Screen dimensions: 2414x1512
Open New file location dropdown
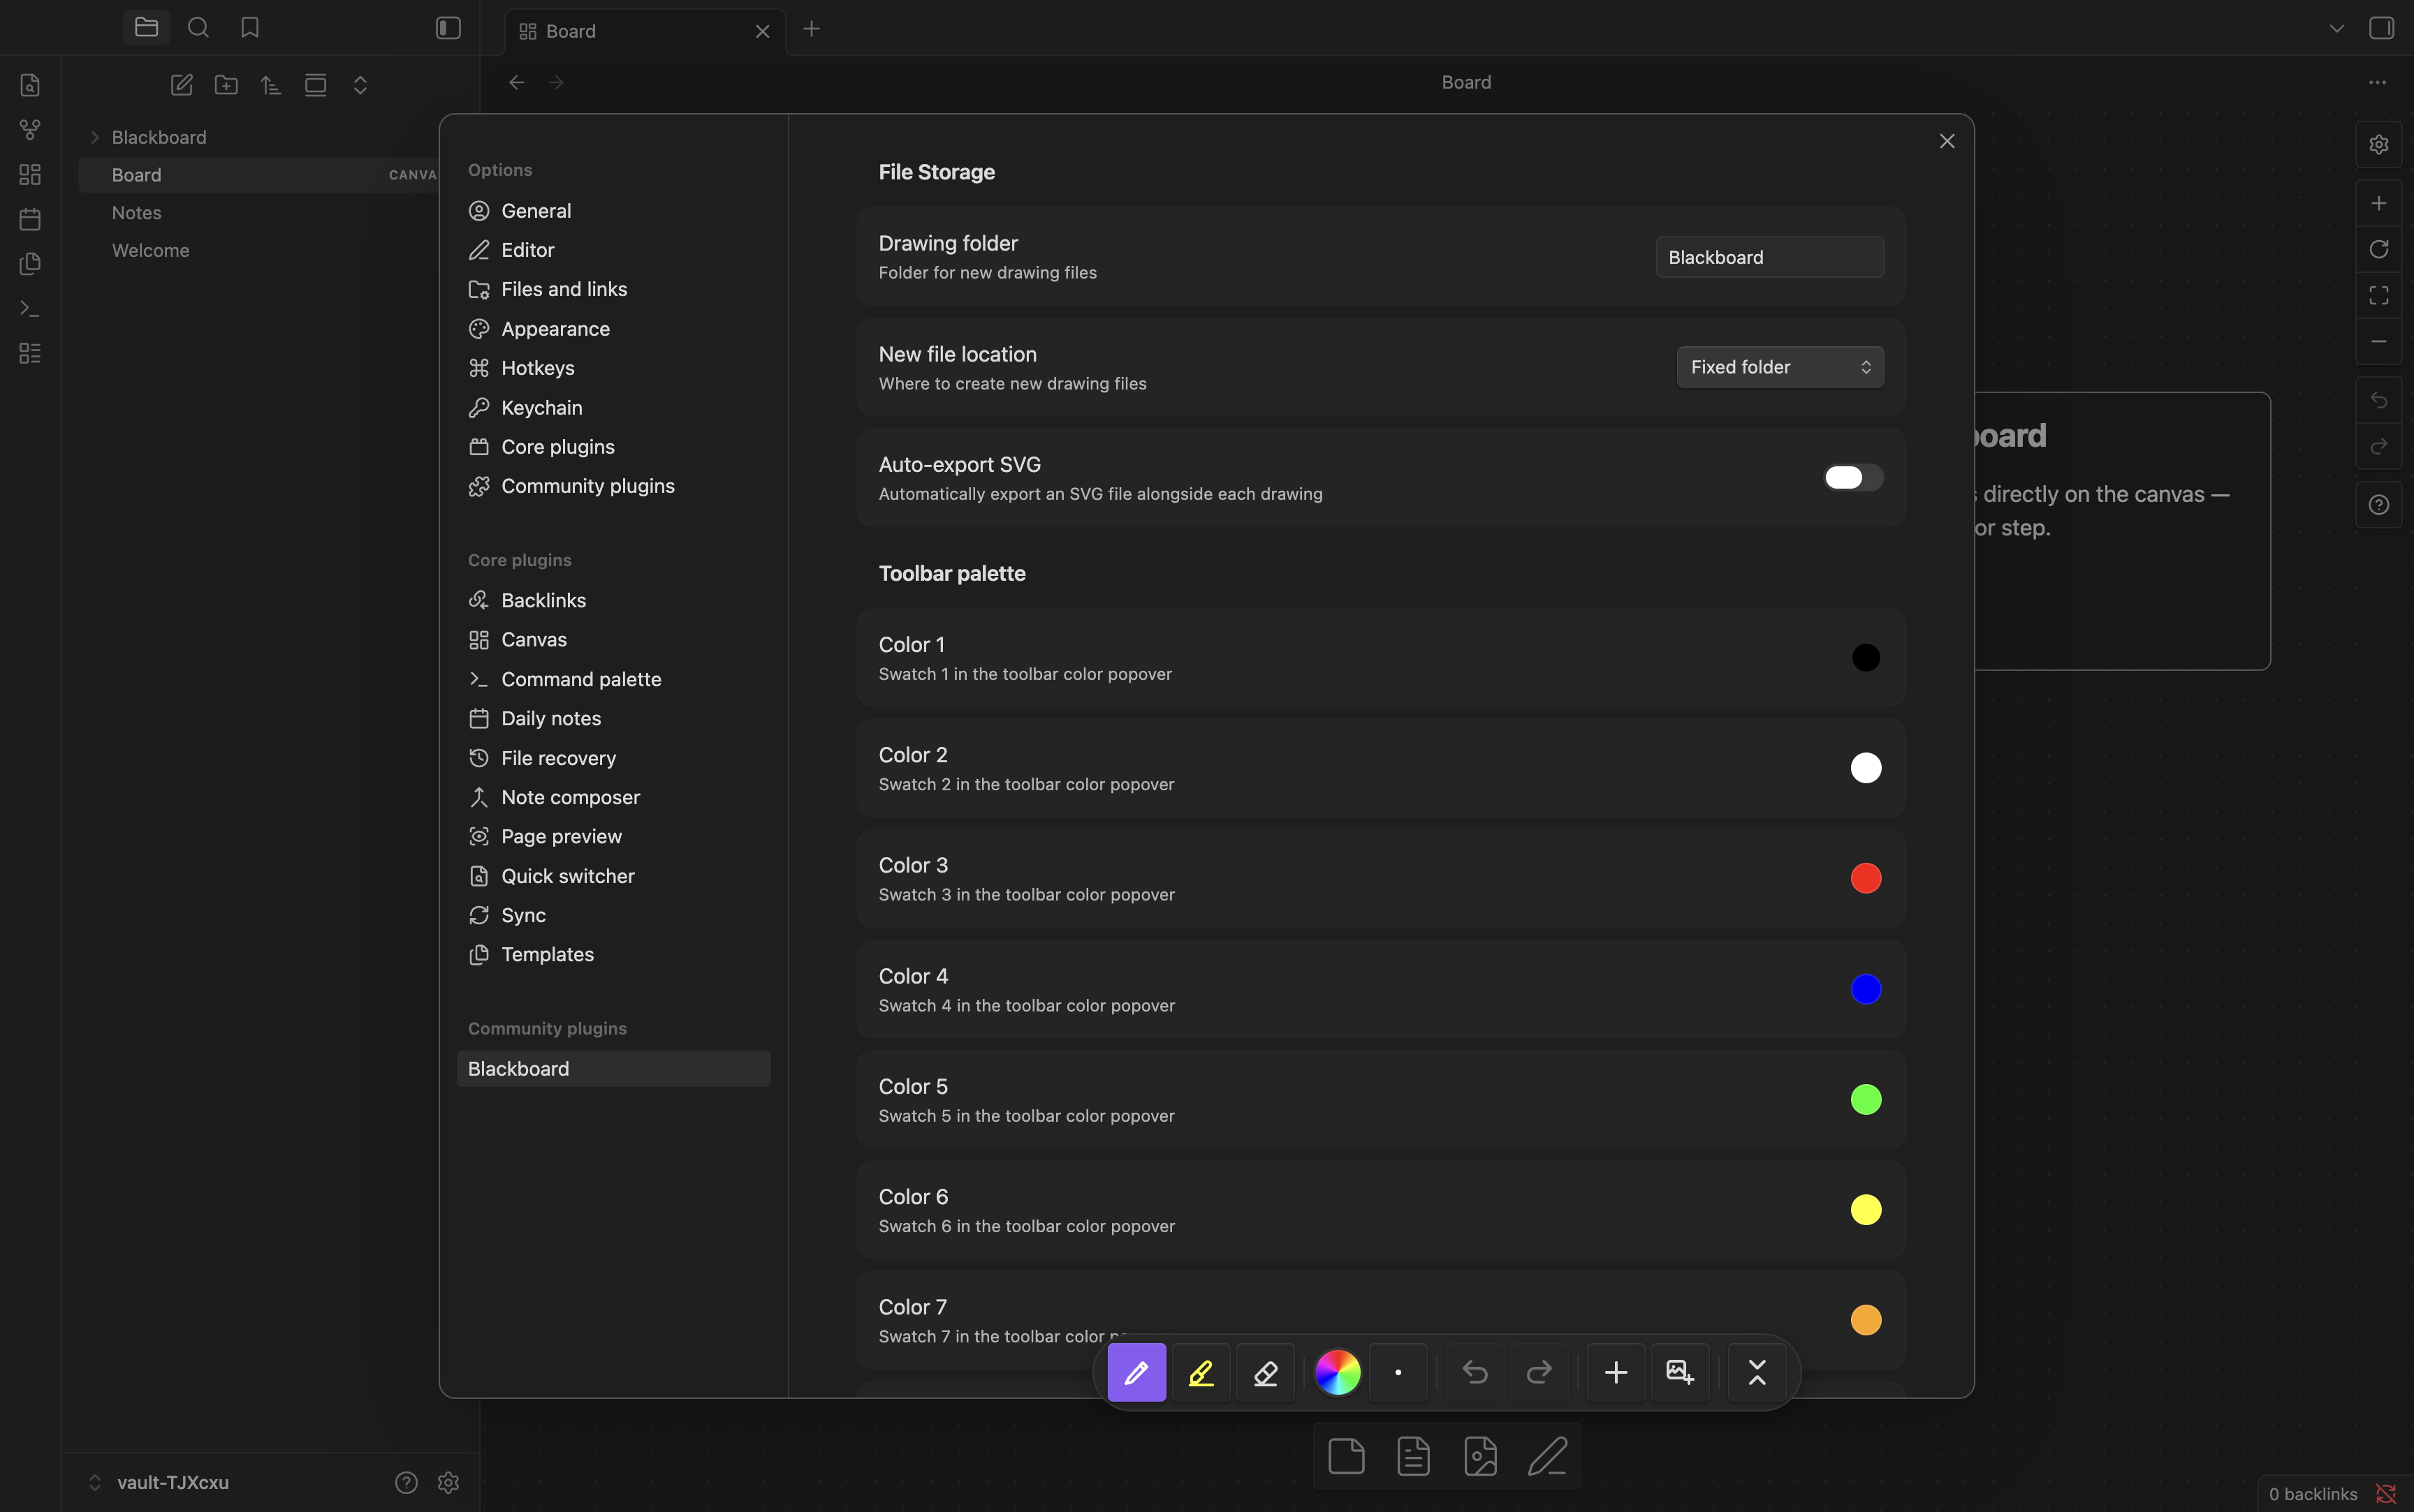1780,367
